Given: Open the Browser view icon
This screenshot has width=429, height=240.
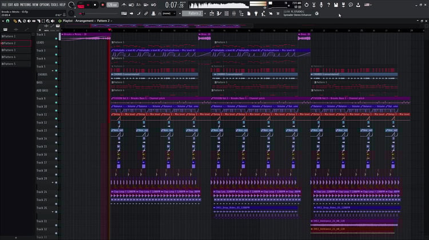Looking at the screenshot, I should tap(241, 13).
